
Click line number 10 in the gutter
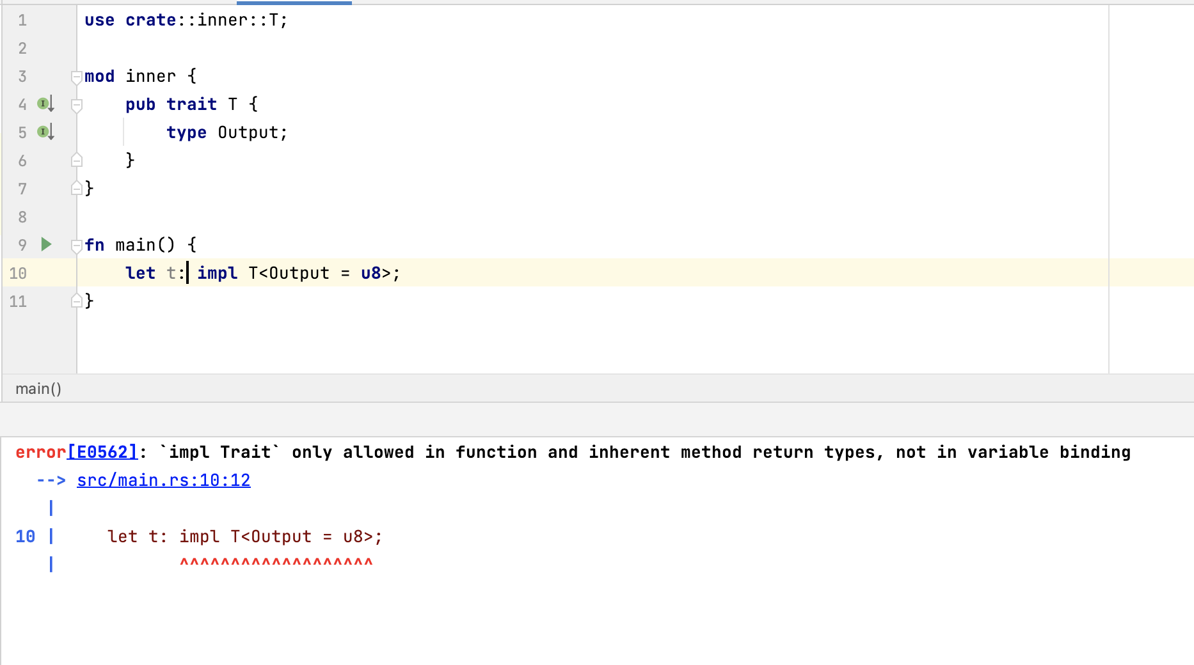point(18,273)
